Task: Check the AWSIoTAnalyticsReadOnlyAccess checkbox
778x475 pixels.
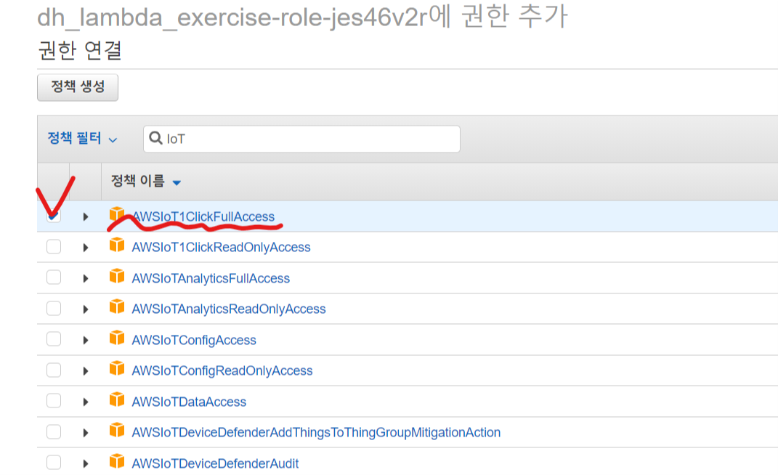Action: pyautogui.click(x=54, y=309)
